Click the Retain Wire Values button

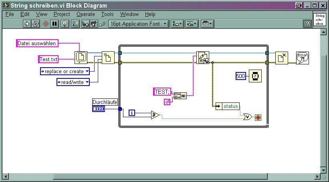coord(75,24)
